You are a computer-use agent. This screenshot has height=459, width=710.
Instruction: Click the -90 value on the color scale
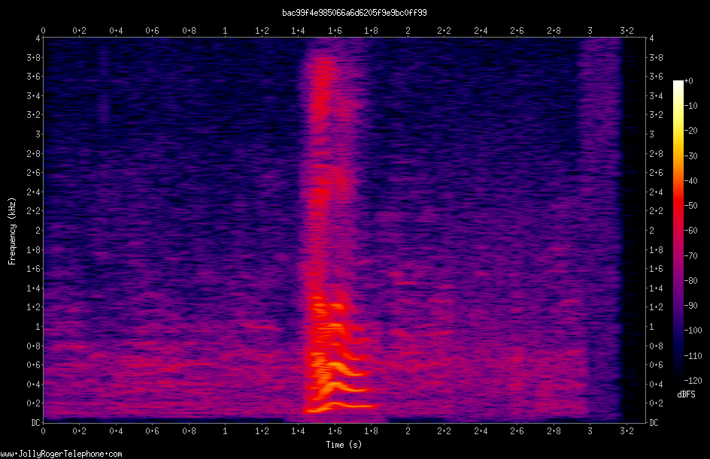click(x=691, y=306)
